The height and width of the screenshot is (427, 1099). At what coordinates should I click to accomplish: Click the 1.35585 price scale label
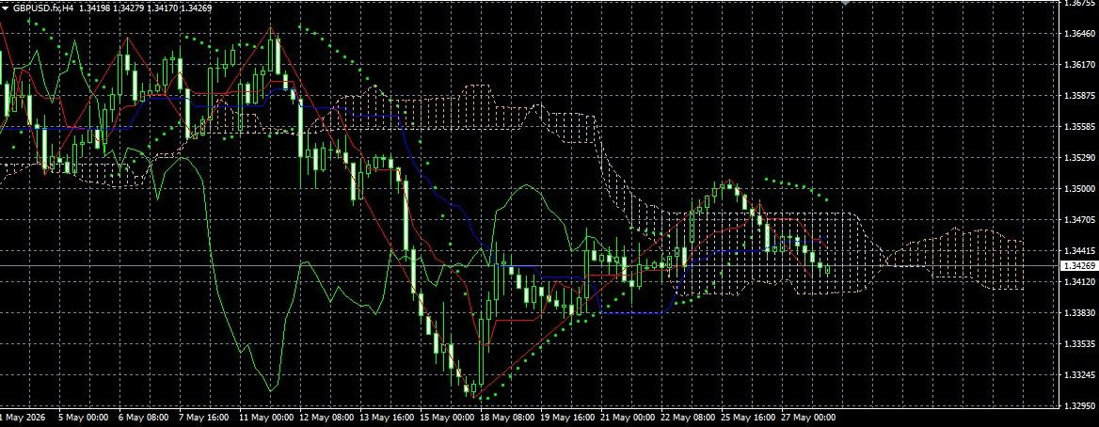[x=1079, y=127]
